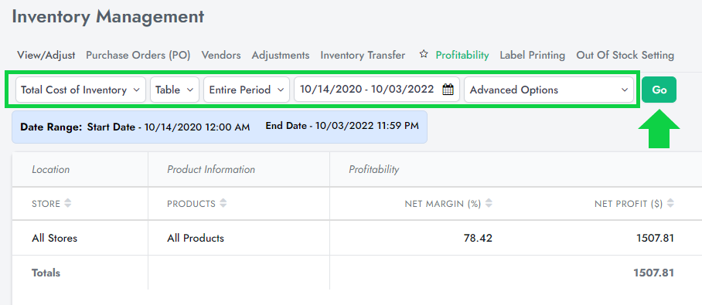Open Out Of Stock Setting tab
702x305 pixels.
pyautogui.click(x=625, y=55)
